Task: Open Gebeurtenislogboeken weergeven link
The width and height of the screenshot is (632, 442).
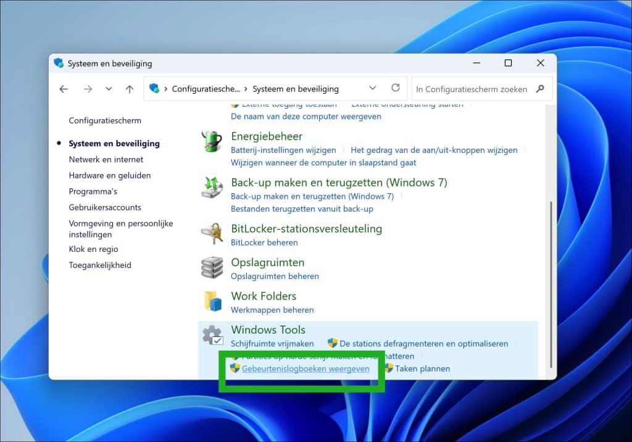Action: [306, 369]
